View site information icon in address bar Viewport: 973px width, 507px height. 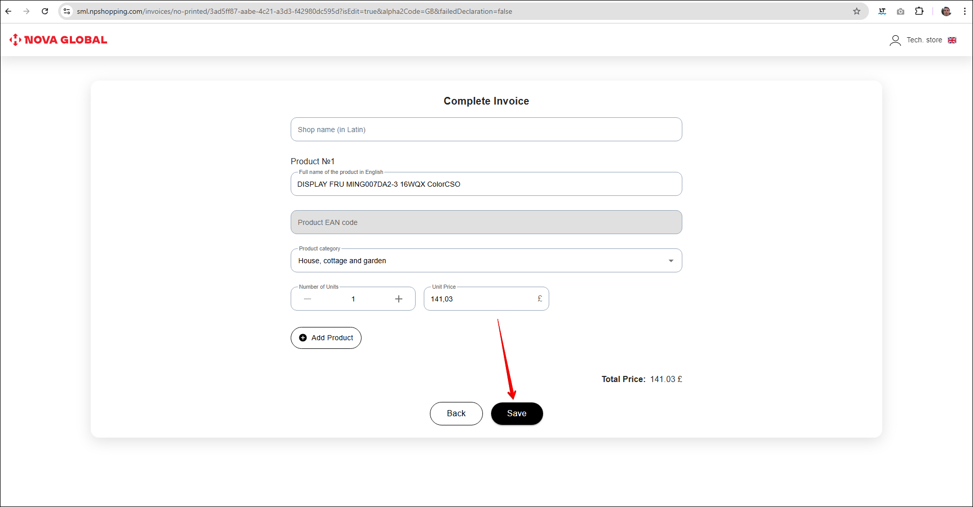(x=67, y=11)
